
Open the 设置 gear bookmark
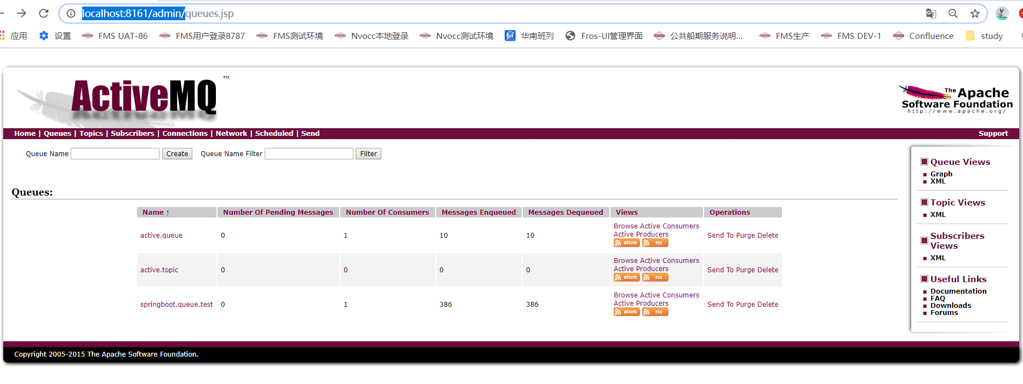55,36
